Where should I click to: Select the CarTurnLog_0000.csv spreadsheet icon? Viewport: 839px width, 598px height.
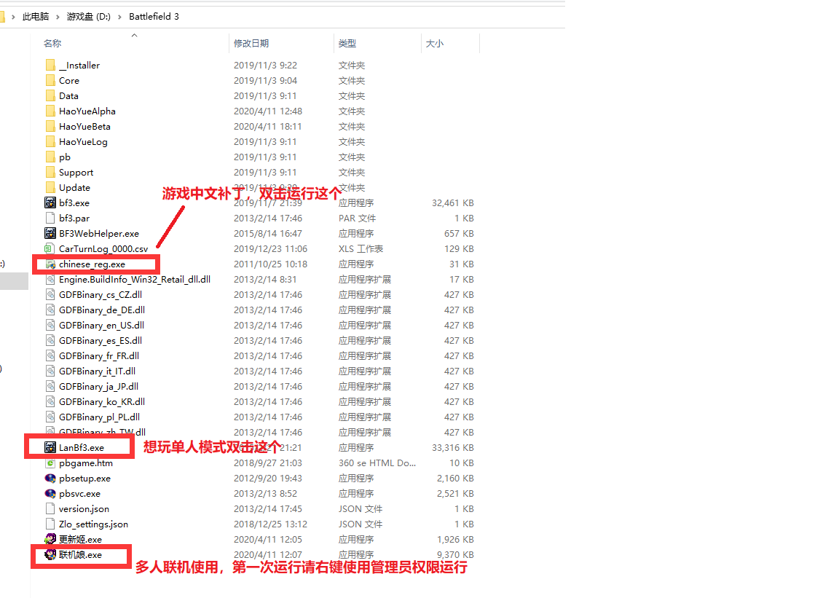pyautogui.click(x=101, y=248)
